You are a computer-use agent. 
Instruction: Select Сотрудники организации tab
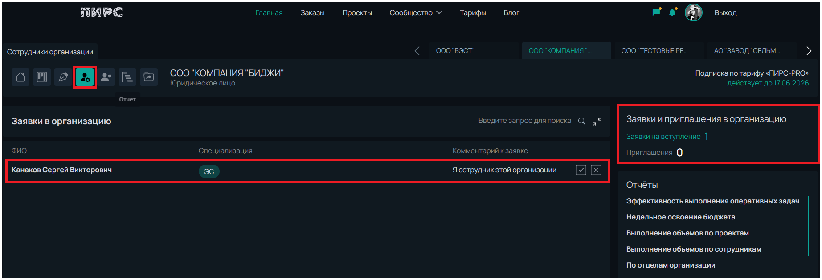click(50, 52)
